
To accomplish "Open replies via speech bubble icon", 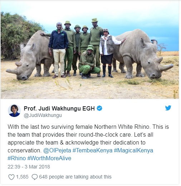I will (35, 177).
